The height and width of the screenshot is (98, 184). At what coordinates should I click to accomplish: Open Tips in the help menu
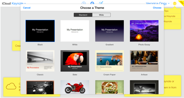(172, 11)
